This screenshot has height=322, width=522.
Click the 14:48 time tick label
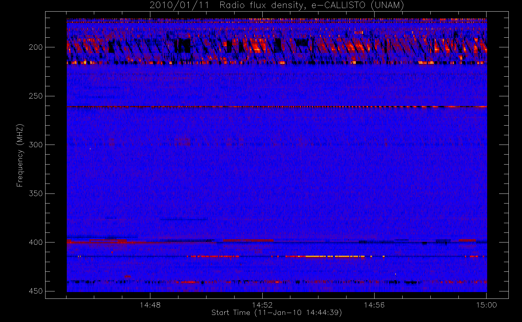[150, 305]
